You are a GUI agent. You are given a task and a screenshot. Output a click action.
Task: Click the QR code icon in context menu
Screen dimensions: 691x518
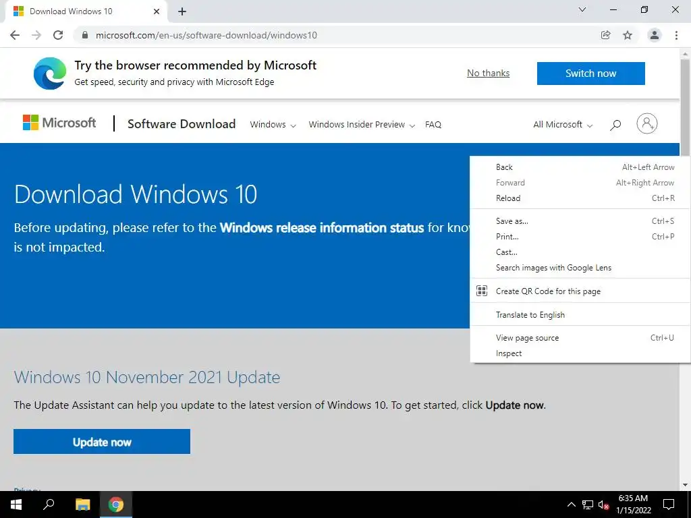(x=482, y=291)
